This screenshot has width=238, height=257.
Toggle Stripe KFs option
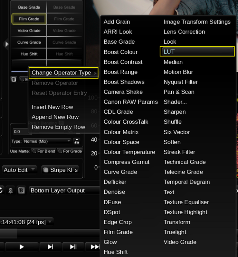coord(60,170)
